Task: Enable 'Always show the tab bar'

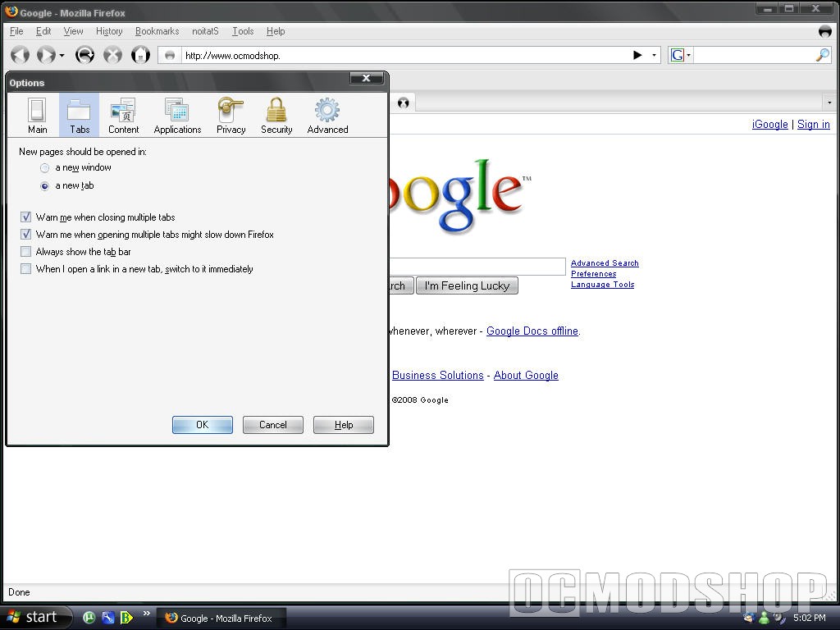Action: (x=25, y=251)
